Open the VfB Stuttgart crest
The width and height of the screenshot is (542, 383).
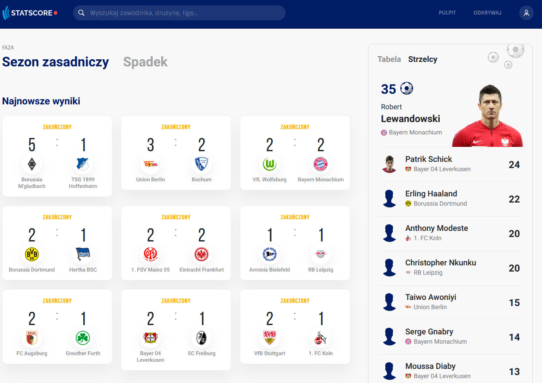pyautogui.click(x=270, y=338)
